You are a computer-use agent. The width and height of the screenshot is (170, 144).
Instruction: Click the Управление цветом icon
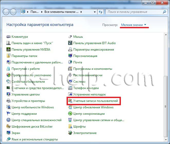pyautogui.click(x=8, y=94)
